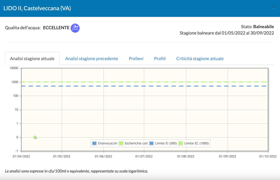Click the LIDO II, Castelveccana (VA) title
Image resolution: width=280 pixels, height=180 pixels.
click(37, 8)
